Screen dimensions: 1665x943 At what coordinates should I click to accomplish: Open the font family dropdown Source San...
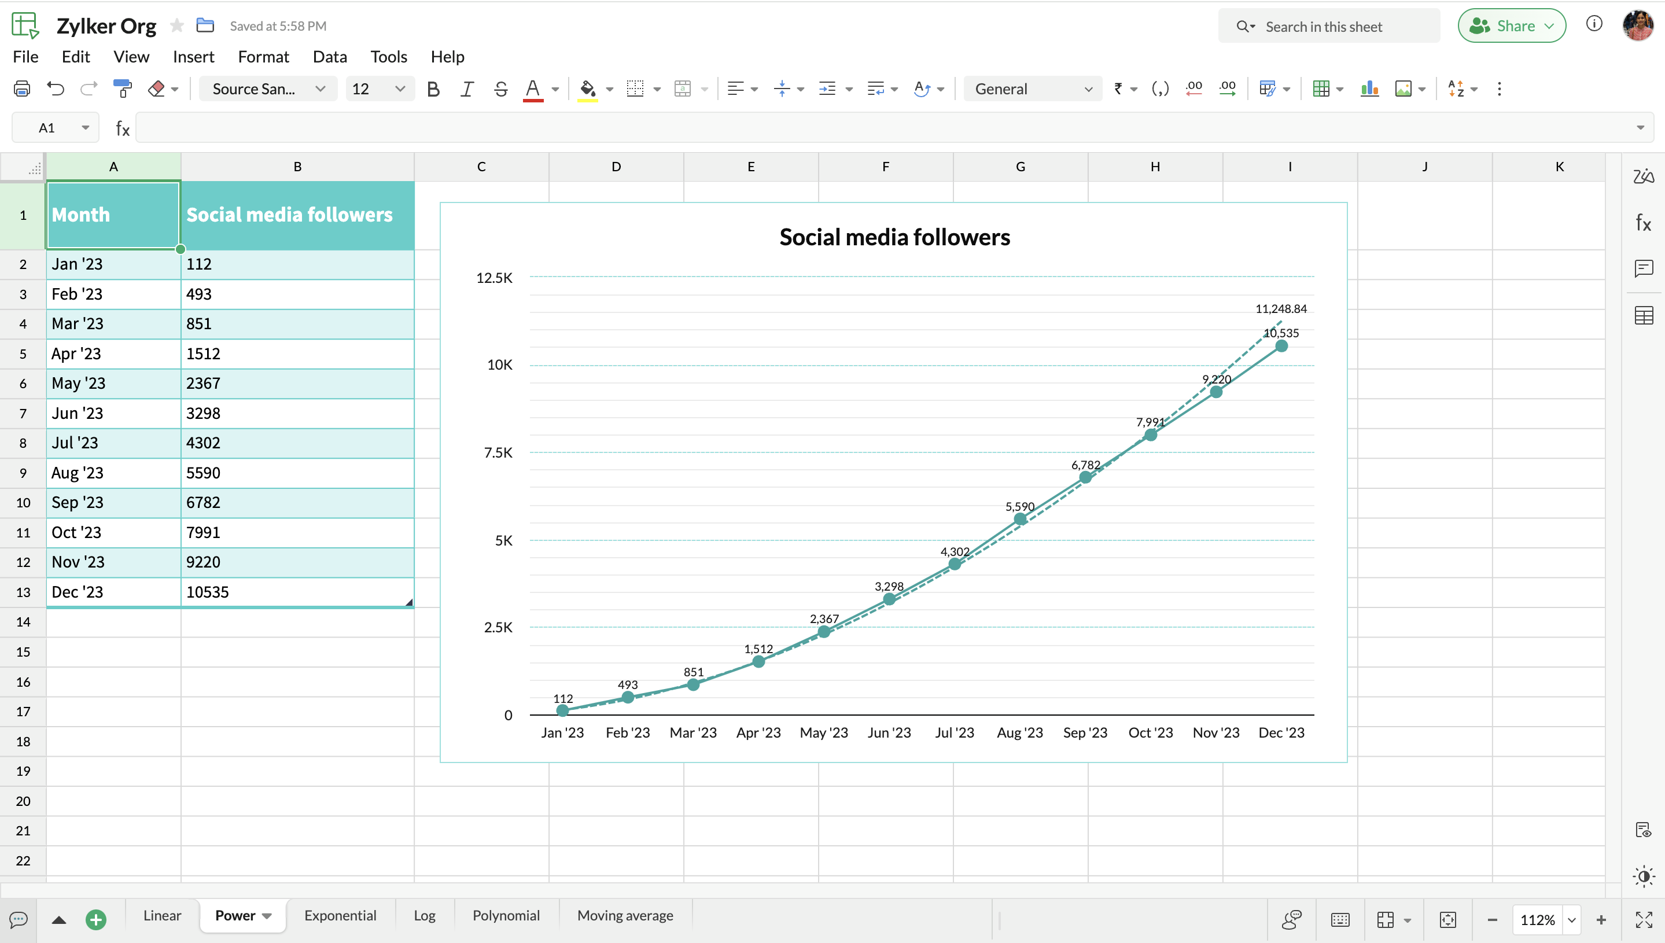(x=268, y=89)
